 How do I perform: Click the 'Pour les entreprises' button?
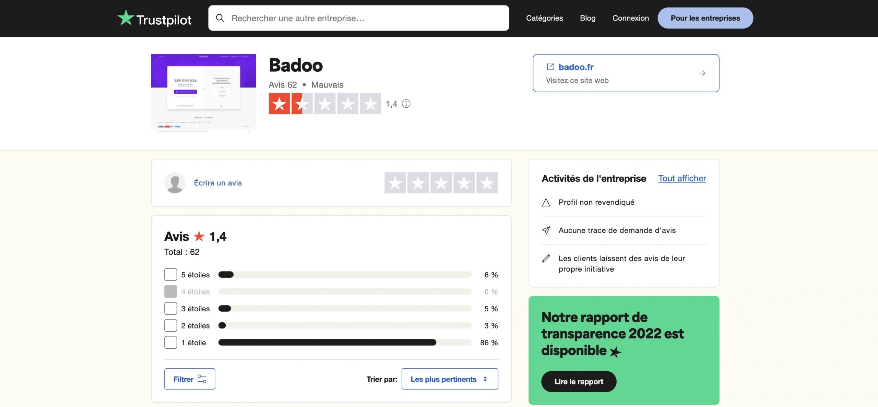[x=705, y=18]
